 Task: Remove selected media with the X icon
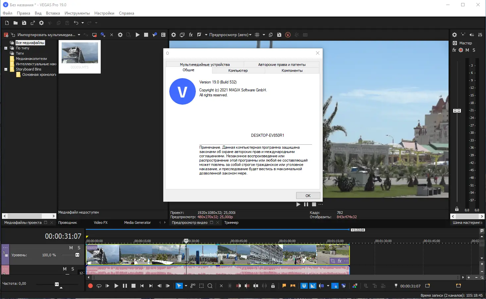[112, 35]
